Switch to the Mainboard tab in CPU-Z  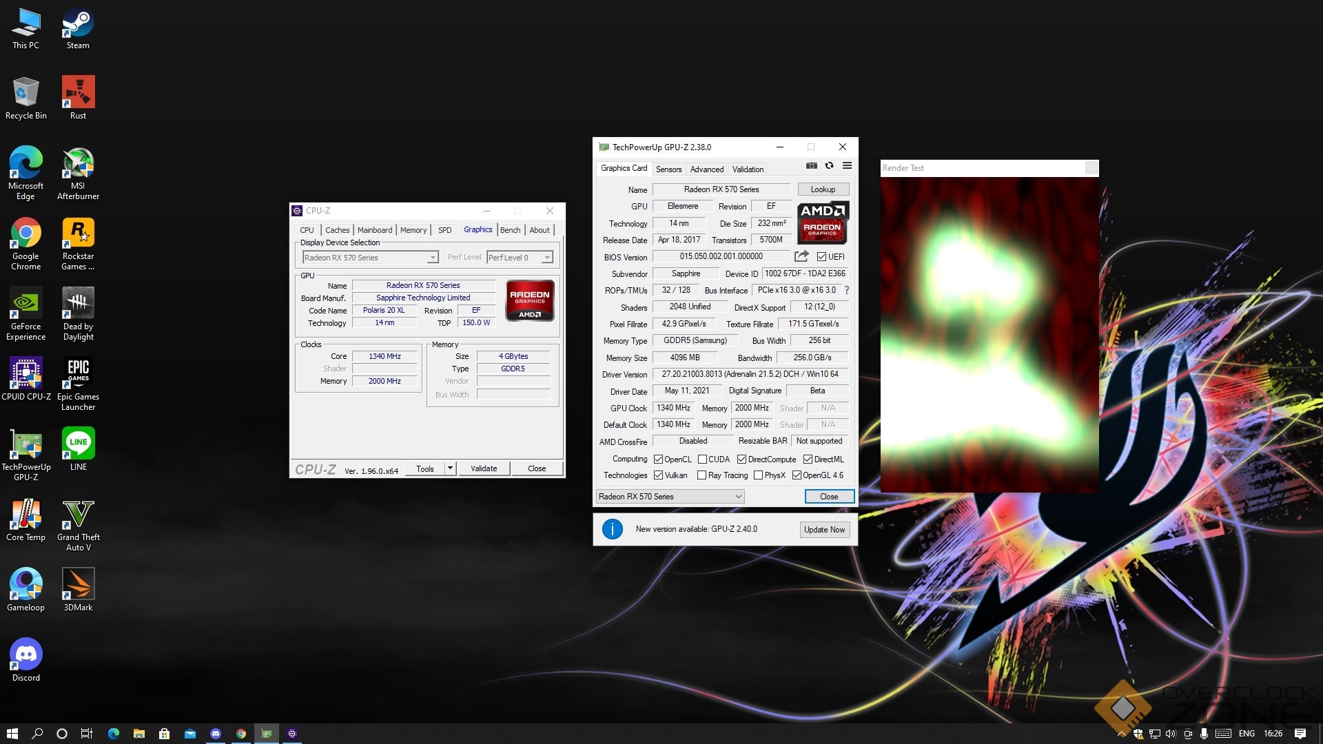374,230
